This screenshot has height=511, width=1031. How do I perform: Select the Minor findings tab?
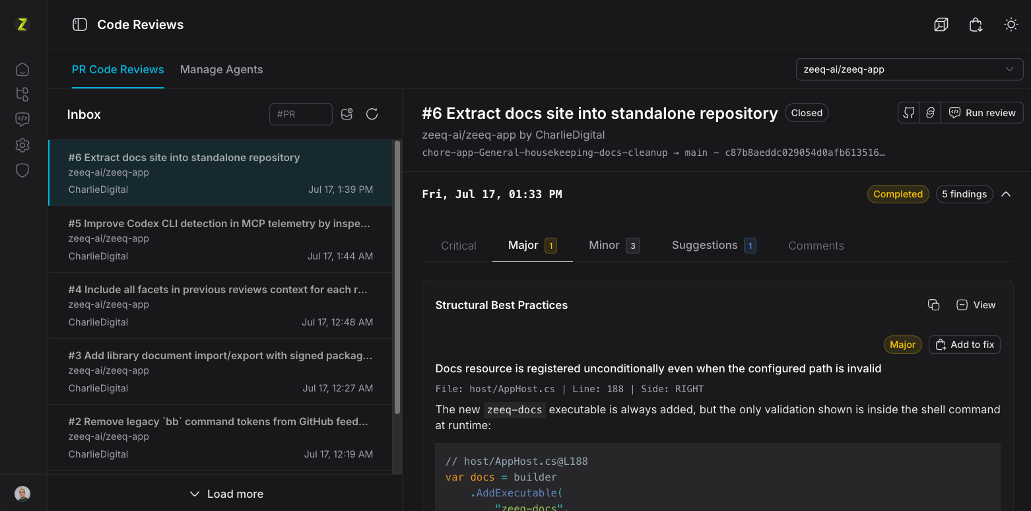[x=614, y=246]
